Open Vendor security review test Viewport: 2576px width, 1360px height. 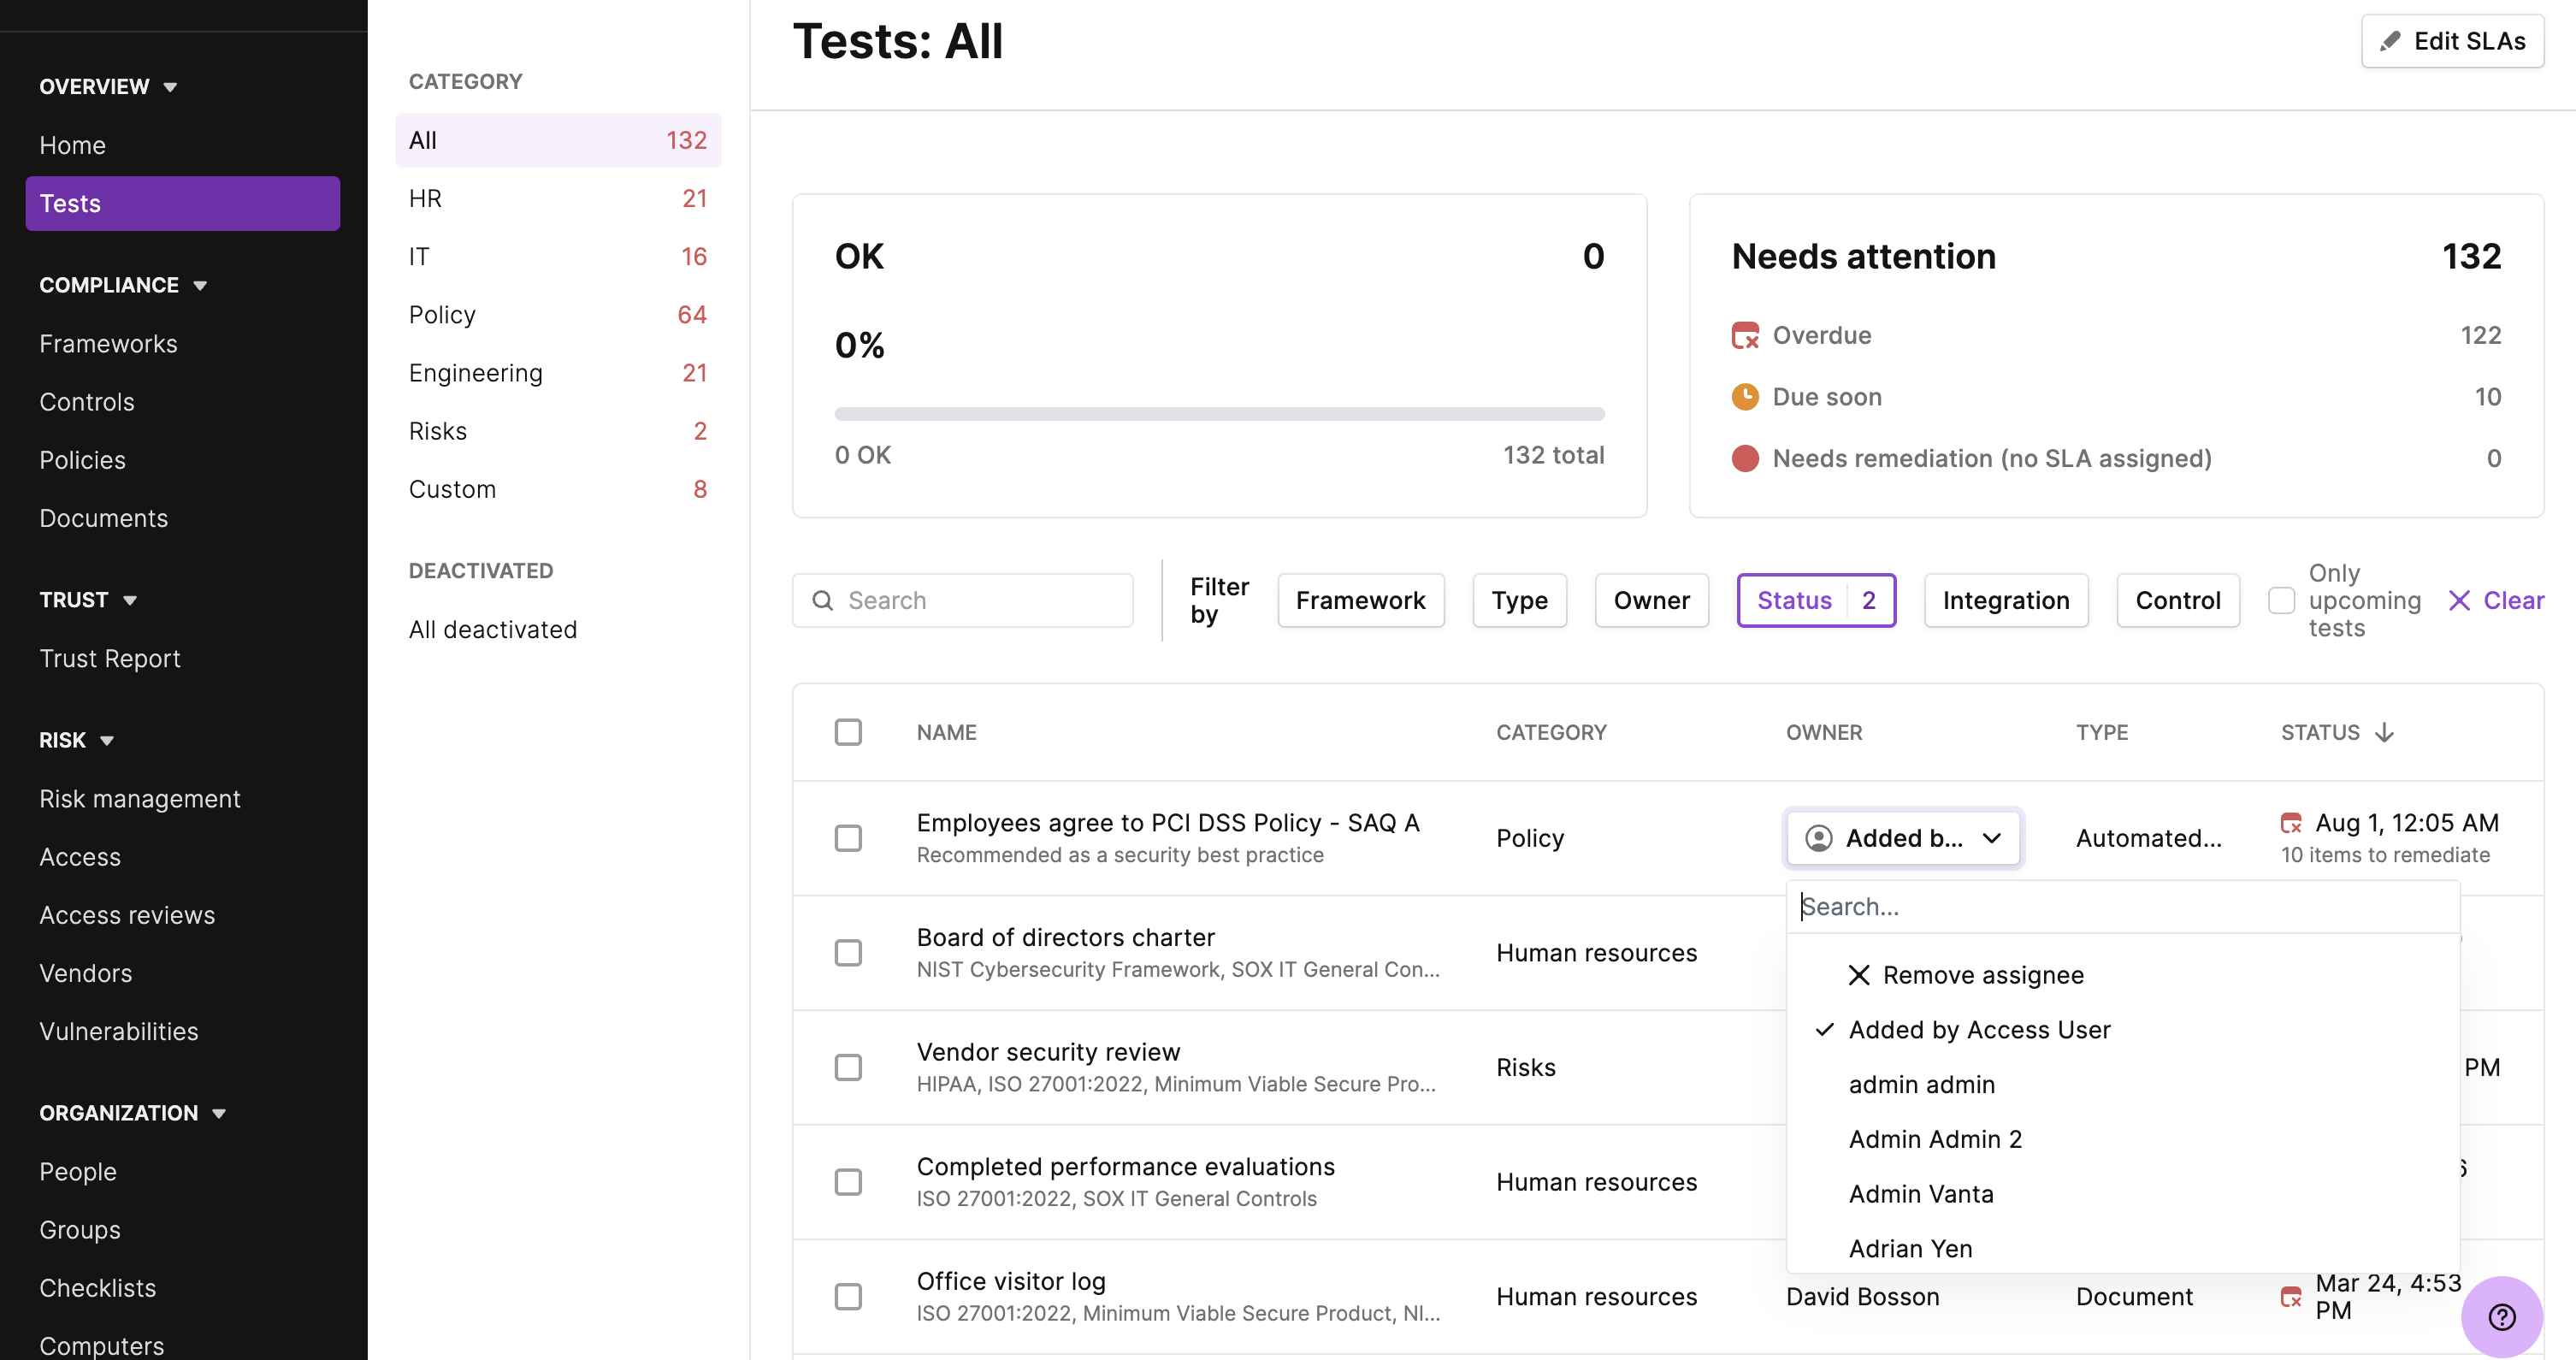(x=1048, y=1051)
